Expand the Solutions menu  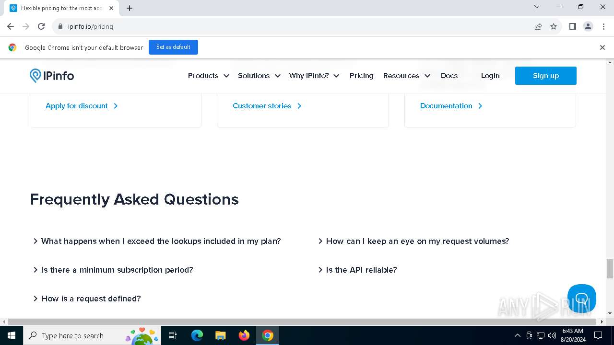click(259, 76)
